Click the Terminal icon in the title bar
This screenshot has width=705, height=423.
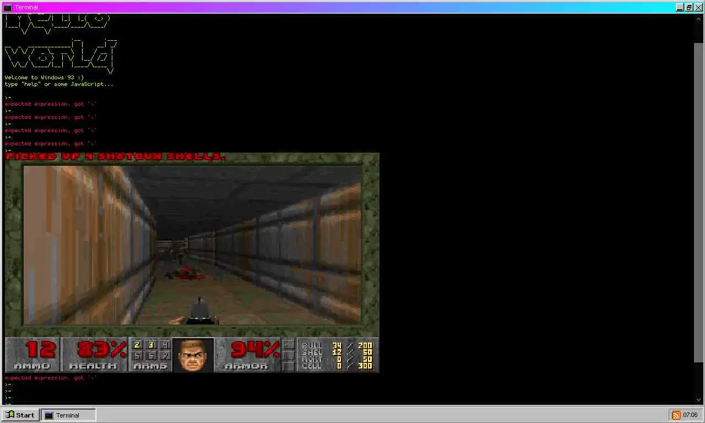coord(7,7)
